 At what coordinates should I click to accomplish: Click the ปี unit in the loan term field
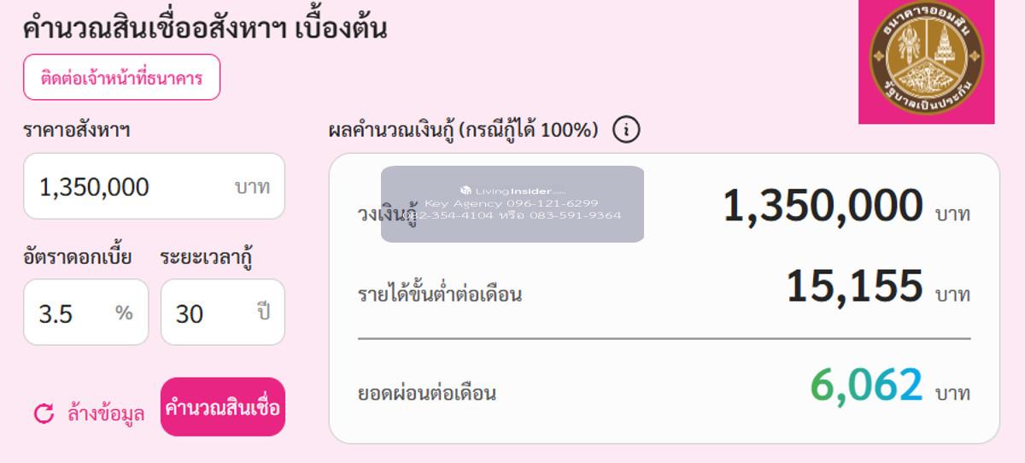coord(263,313)
